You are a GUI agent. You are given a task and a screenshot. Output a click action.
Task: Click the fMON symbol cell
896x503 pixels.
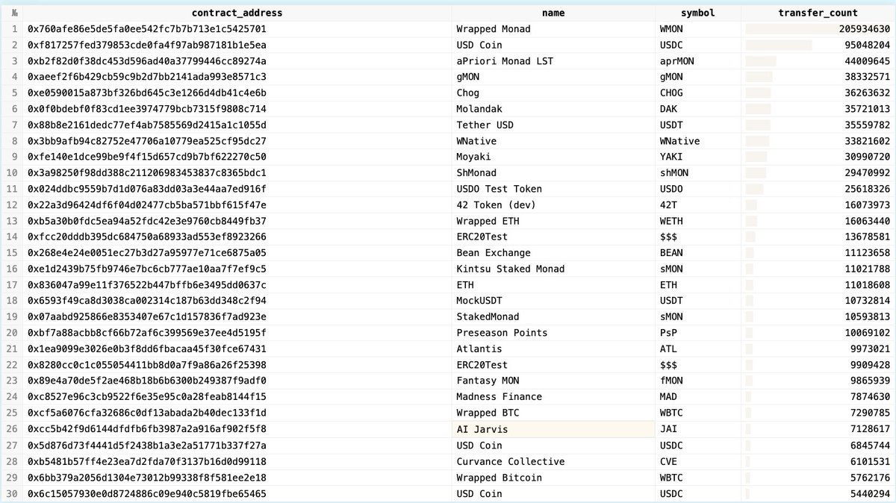(698, 381)
